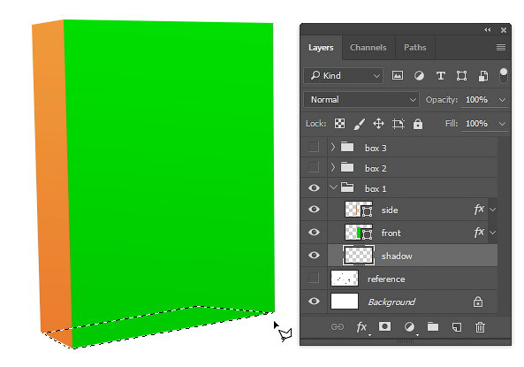
Task: Show the box 2 group visibility
Action: tap(314, 167)
